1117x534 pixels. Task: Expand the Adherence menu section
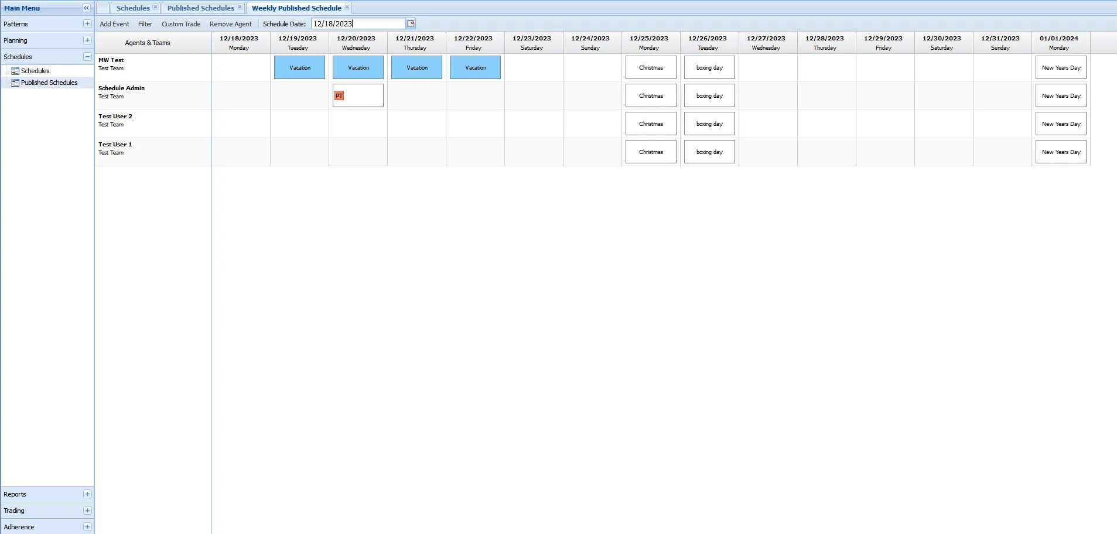pos(87,527)
